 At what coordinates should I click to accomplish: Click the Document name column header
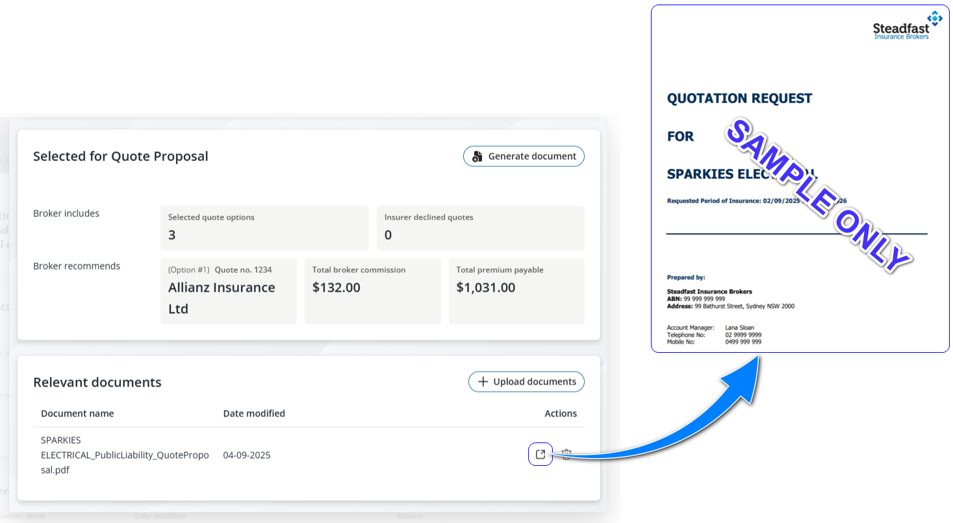coord(77,413)
